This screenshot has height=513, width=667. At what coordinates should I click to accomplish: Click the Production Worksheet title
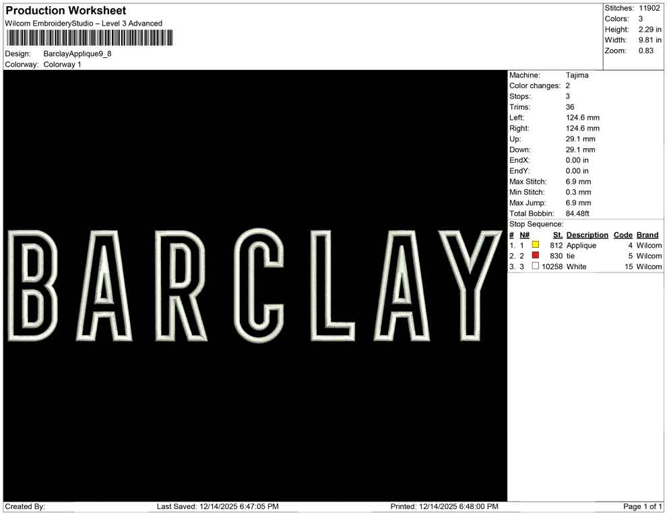[x=65, y=10]
